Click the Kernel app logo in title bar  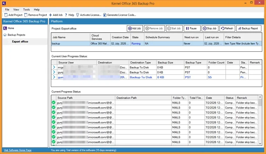tap(4, 3)
